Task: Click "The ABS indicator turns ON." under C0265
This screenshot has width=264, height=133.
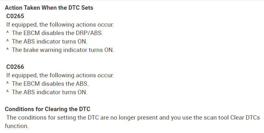Action: tap(49, 41)
